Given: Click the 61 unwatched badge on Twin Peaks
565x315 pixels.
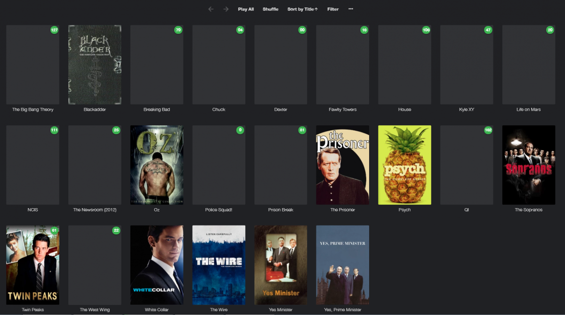Looking at the screenshot, I should click(x=54, y=230).
